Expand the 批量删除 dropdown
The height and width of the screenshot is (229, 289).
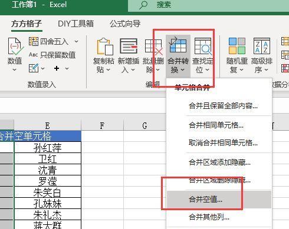pos(157,69)
